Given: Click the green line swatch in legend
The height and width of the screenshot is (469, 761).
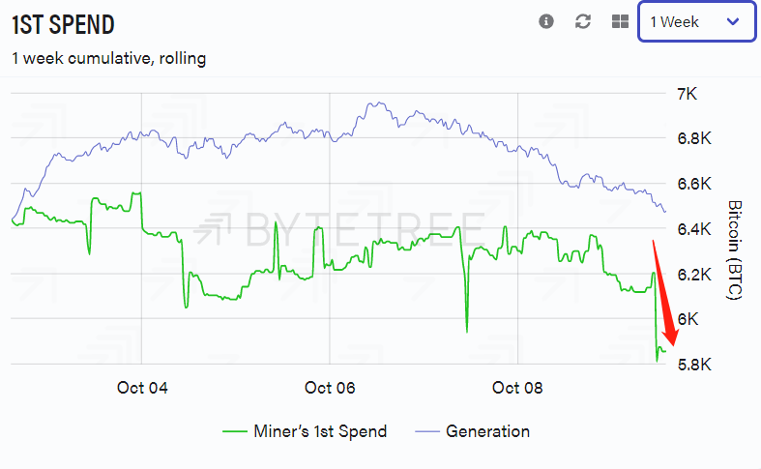Looking at the screenshot, I should (234, 431).
